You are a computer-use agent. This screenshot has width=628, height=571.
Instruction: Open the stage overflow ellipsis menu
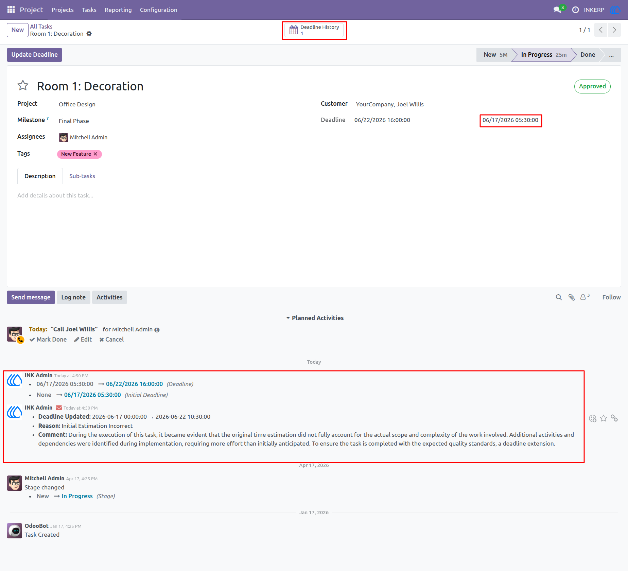point(611,55)
